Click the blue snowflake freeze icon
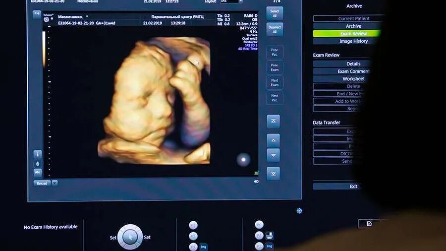The width and height of the screenshot is (446, 251). click(299, 211)
